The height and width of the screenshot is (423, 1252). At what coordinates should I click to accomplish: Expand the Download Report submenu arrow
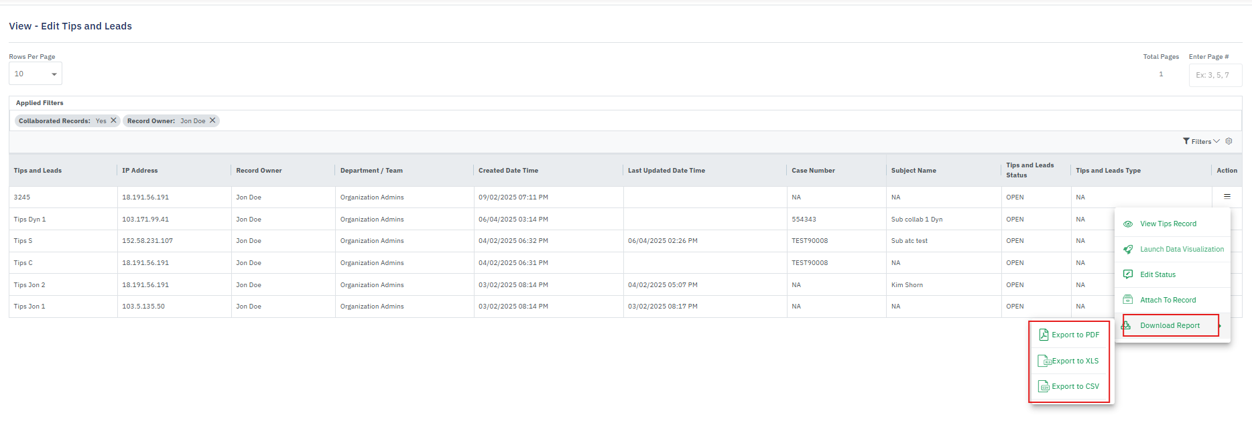pyautogui.click(x=1220, y=326)
